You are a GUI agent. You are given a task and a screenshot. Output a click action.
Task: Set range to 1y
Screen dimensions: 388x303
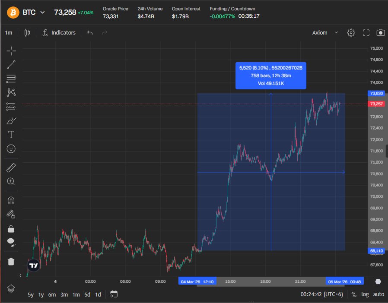point(41,295)
